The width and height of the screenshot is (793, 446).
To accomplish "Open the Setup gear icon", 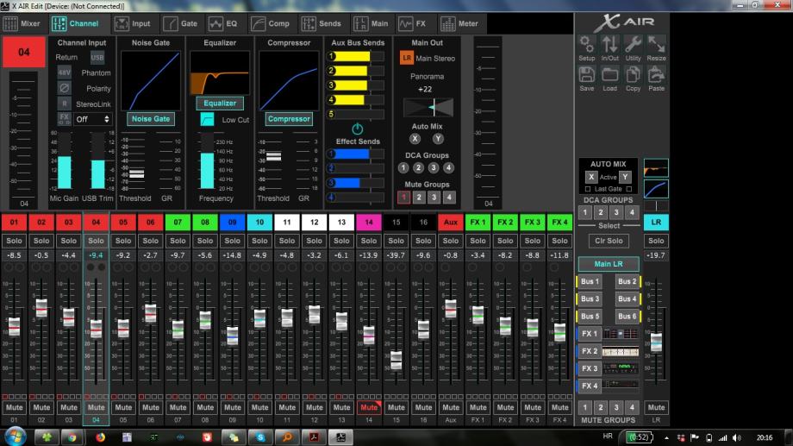I will pyautogui.click(x=587, y=46).
